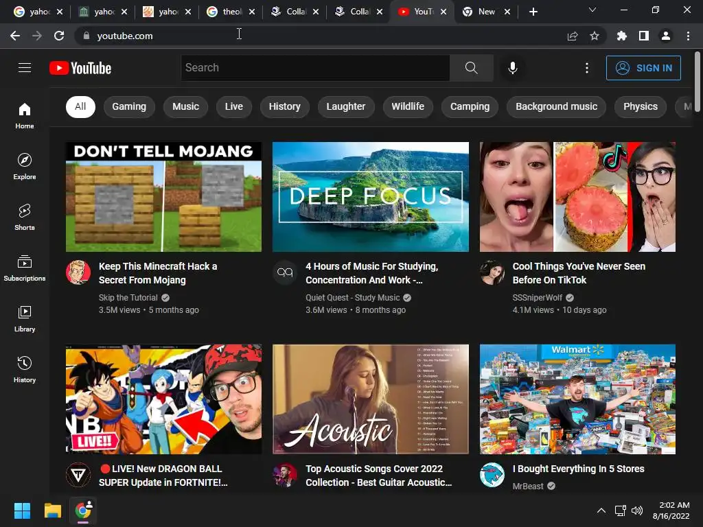Open the DEEP FOCUS video thumbnail
703x527 pixels.
(371, 197)
